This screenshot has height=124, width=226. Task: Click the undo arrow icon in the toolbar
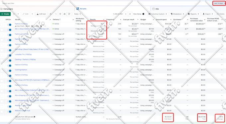click(56, 14)
